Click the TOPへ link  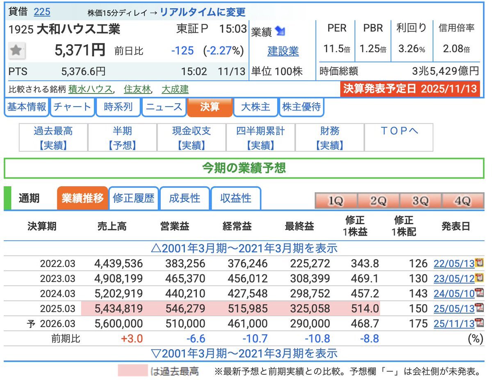[x=399, y=131]
